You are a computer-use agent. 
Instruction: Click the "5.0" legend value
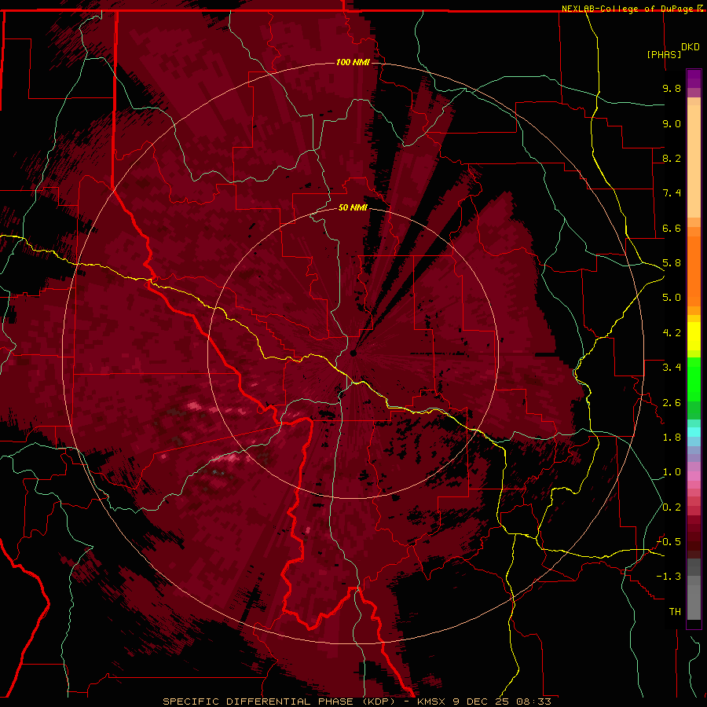pos(672,298)
